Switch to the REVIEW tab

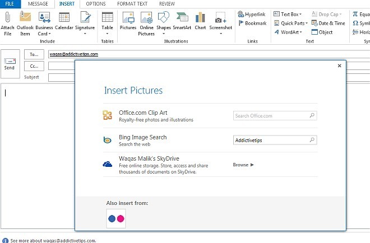pyautogui.click(x=167, y=4)
